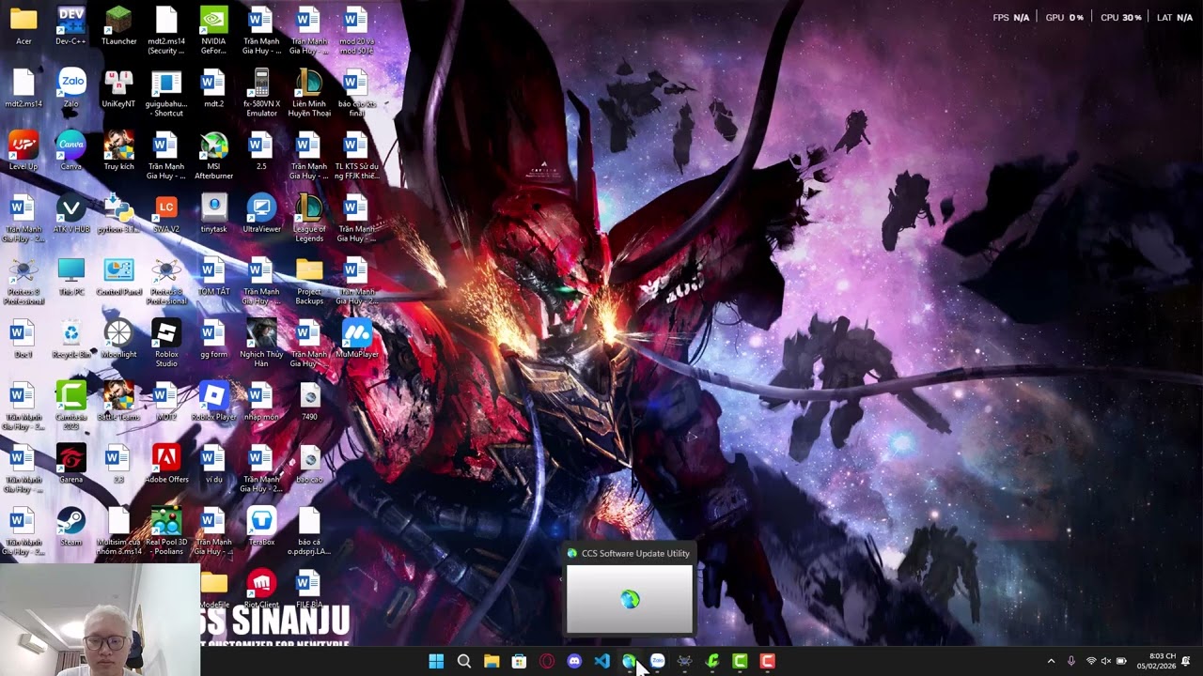Image resolution: width=1203 pixels, height=676 pixels.
Task: Select the Garena desktop shortcut
Action: point(71,464)
